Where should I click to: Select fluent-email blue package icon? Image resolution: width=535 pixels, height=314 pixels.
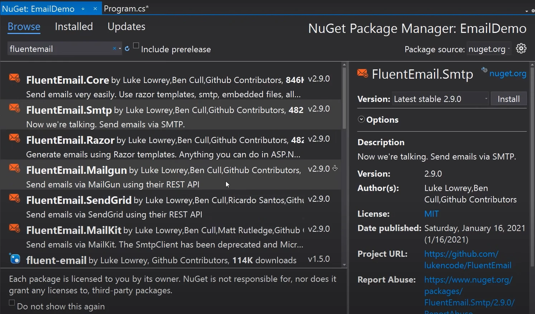pyautogui.click(x=15, y=258)
